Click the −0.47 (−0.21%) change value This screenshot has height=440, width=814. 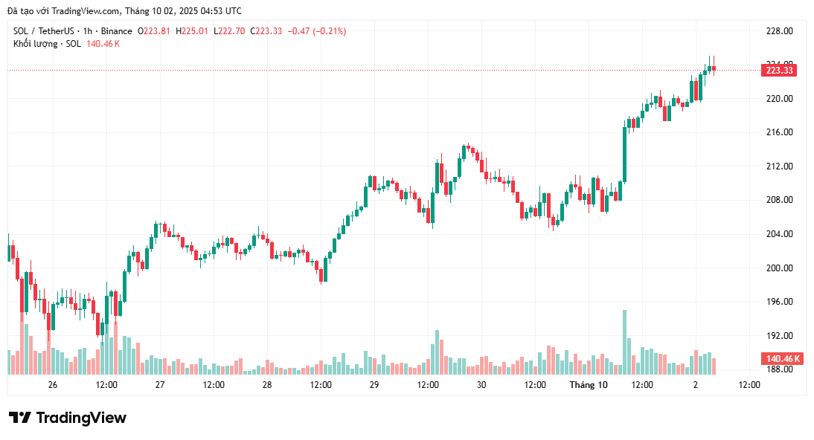[x=317, y=31]
